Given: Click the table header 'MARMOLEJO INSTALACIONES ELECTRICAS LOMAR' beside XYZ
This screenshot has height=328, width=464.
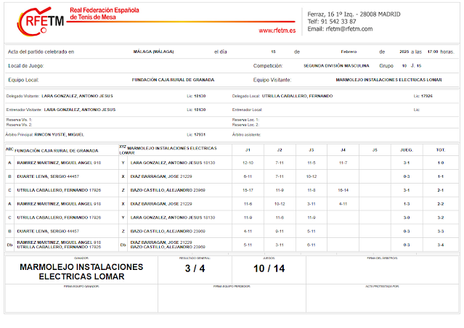Looking at the screenshot, I should click(x=168, y=150).
